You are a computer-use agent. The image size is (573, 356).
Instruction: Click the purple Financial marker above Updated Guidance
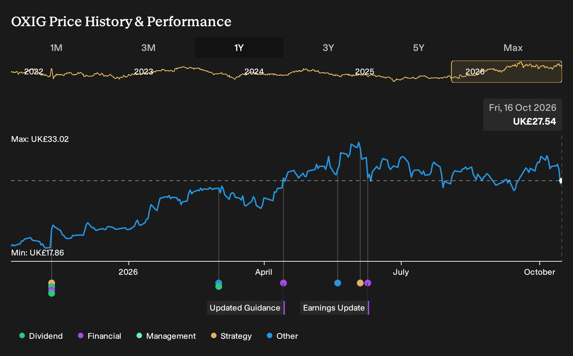(283, 283)
